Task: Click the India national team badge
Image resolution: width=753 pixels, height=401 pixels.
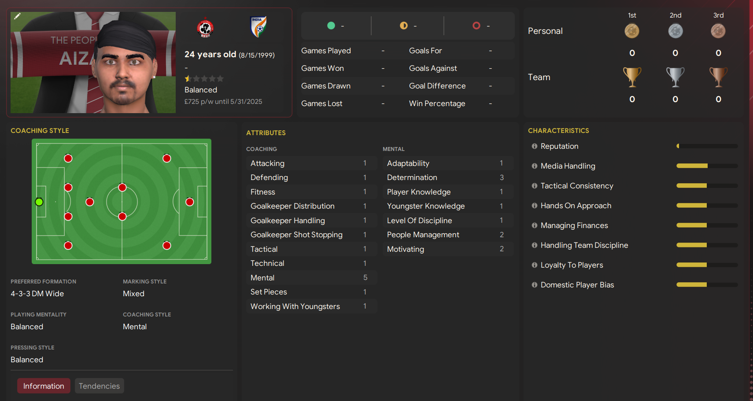Action: tap(258, 27)
